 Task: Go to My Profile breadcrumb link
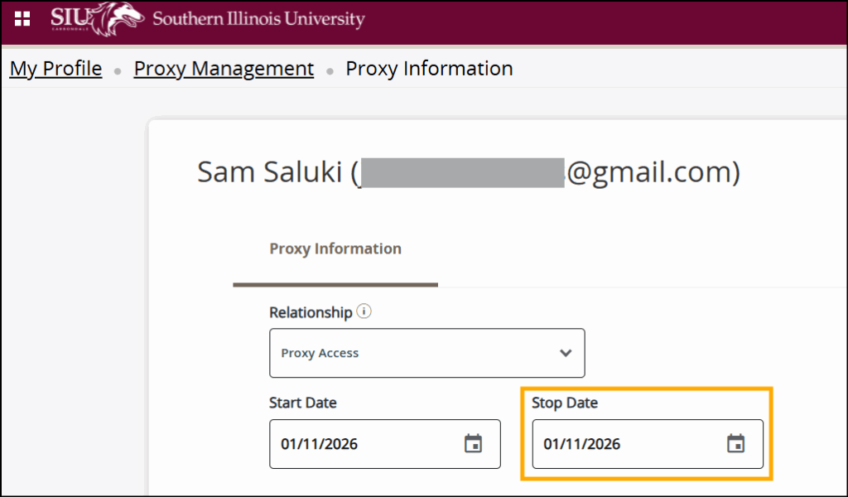[x=55, y=69]
